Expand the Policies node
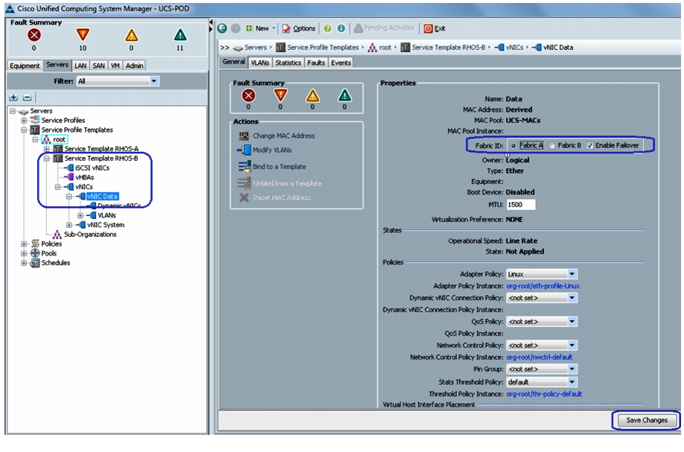Screen dimensions: 684x452 pos(24,244)
